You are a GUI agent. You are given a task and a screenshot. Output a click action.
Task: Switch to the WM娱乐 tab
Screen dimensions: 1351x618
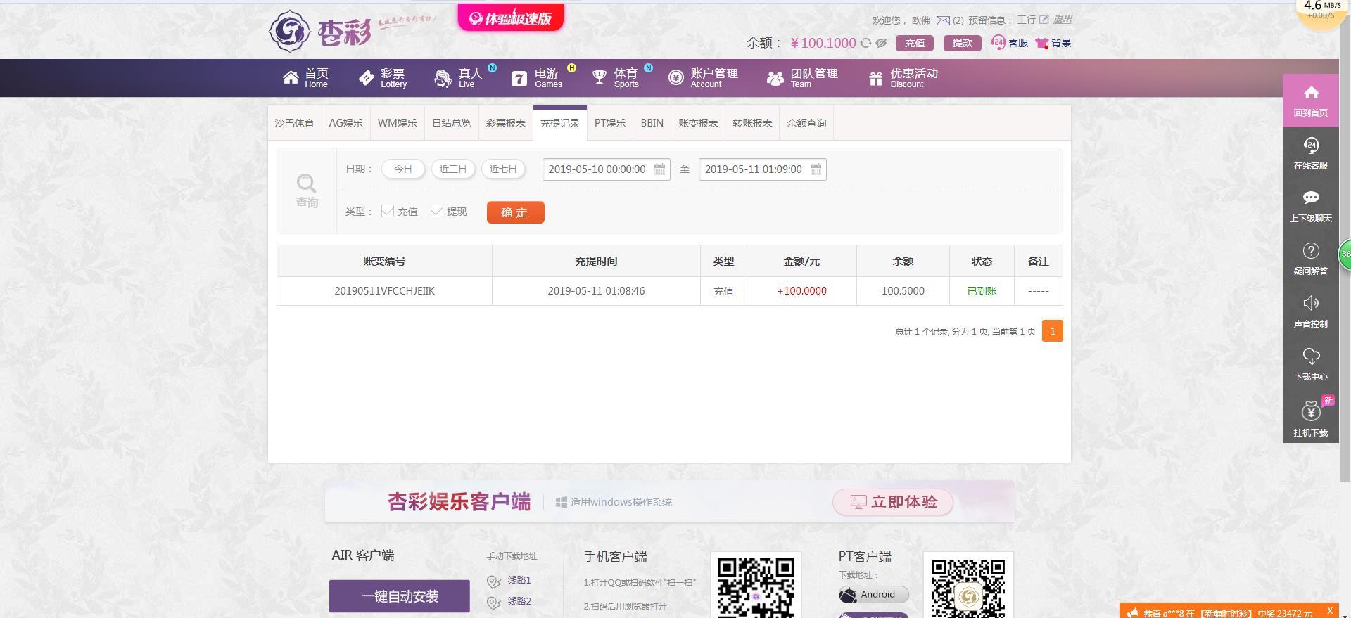398,123
